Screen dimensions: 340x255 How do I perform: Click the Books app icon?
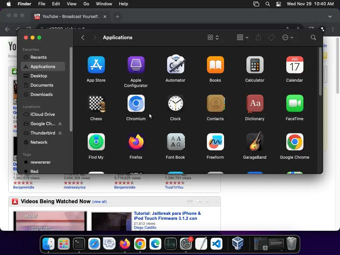click(x=215, y=65)
